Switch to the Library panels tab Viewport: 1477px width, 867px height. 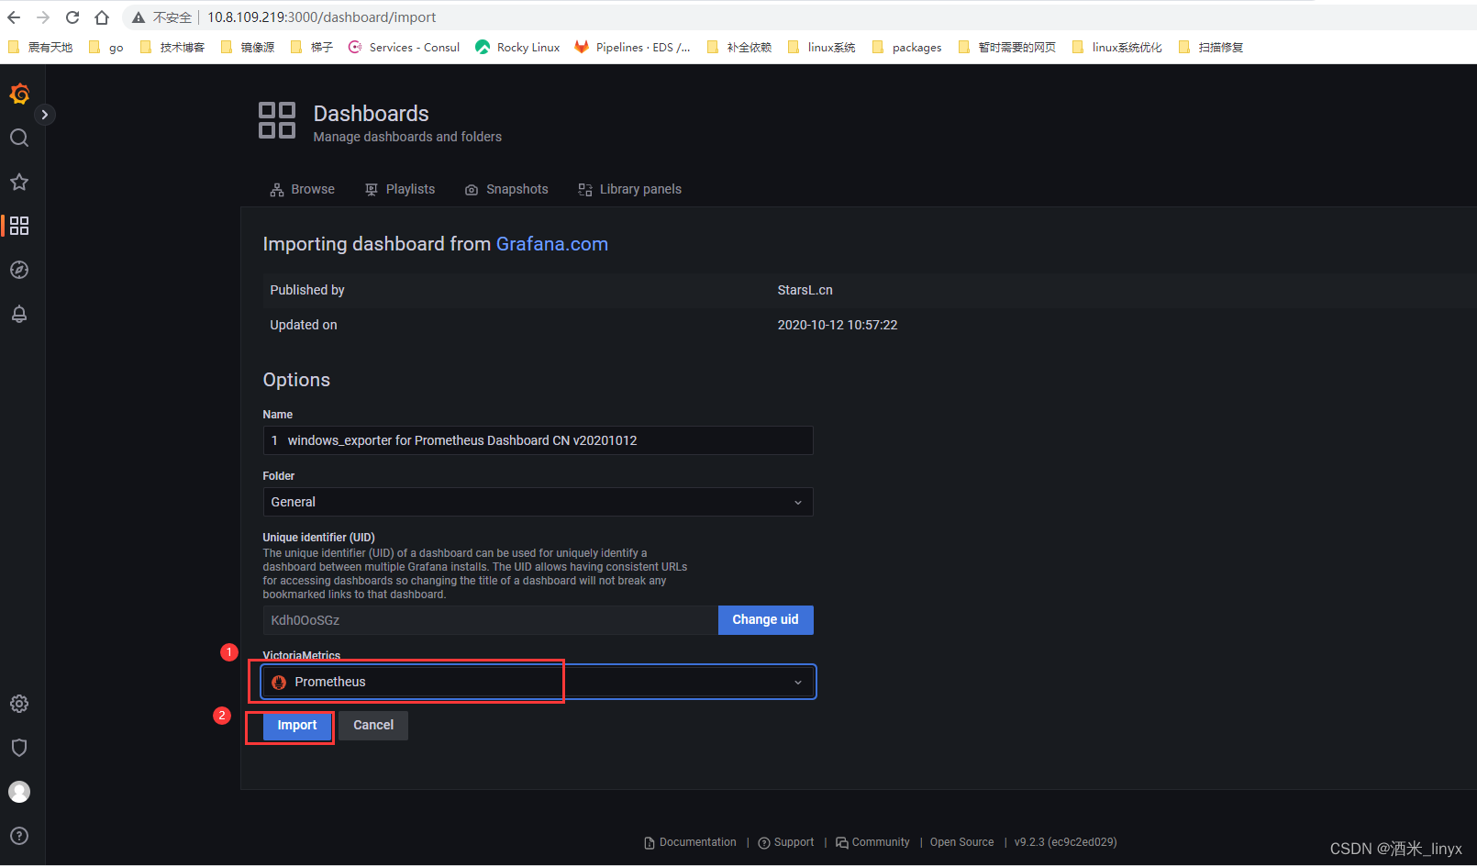pos(630,189)
